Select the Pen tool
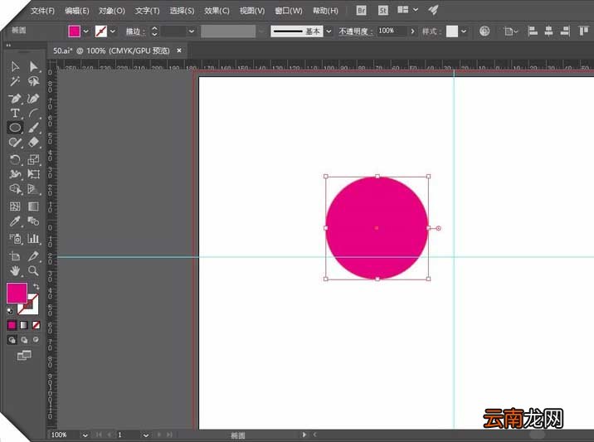Screen dimensions: 594x442 tap(15, 99)
